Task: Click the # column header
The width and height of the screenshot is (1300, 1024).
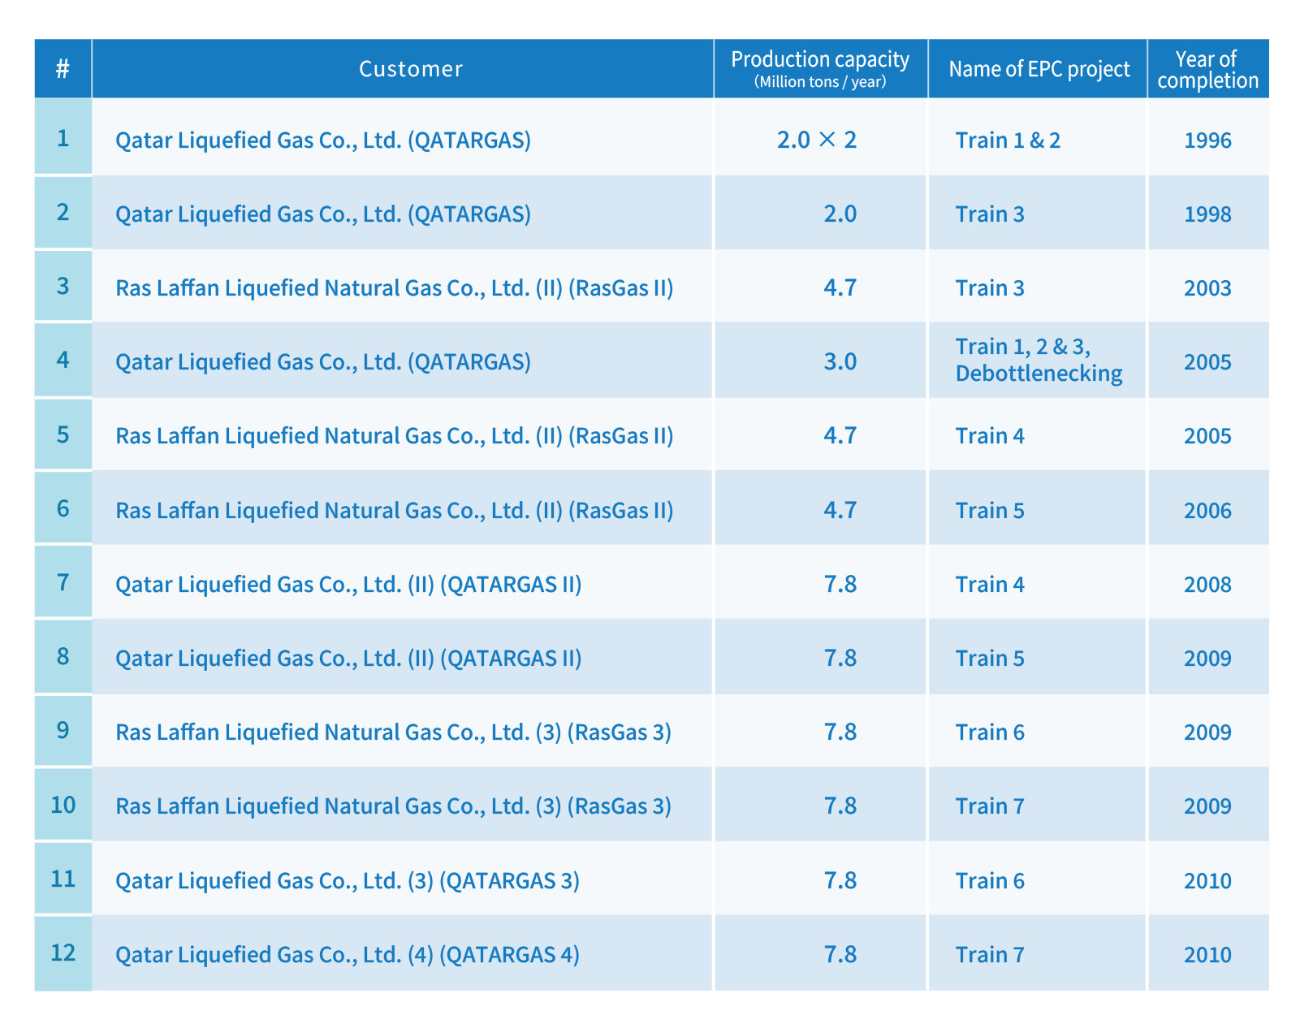Action: [63, 69]
